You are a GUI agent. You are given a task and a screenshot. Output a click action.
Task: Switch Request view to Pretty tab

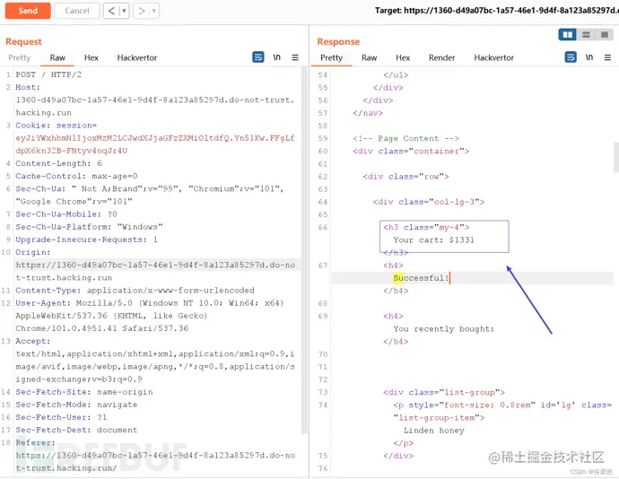(20, 57)
